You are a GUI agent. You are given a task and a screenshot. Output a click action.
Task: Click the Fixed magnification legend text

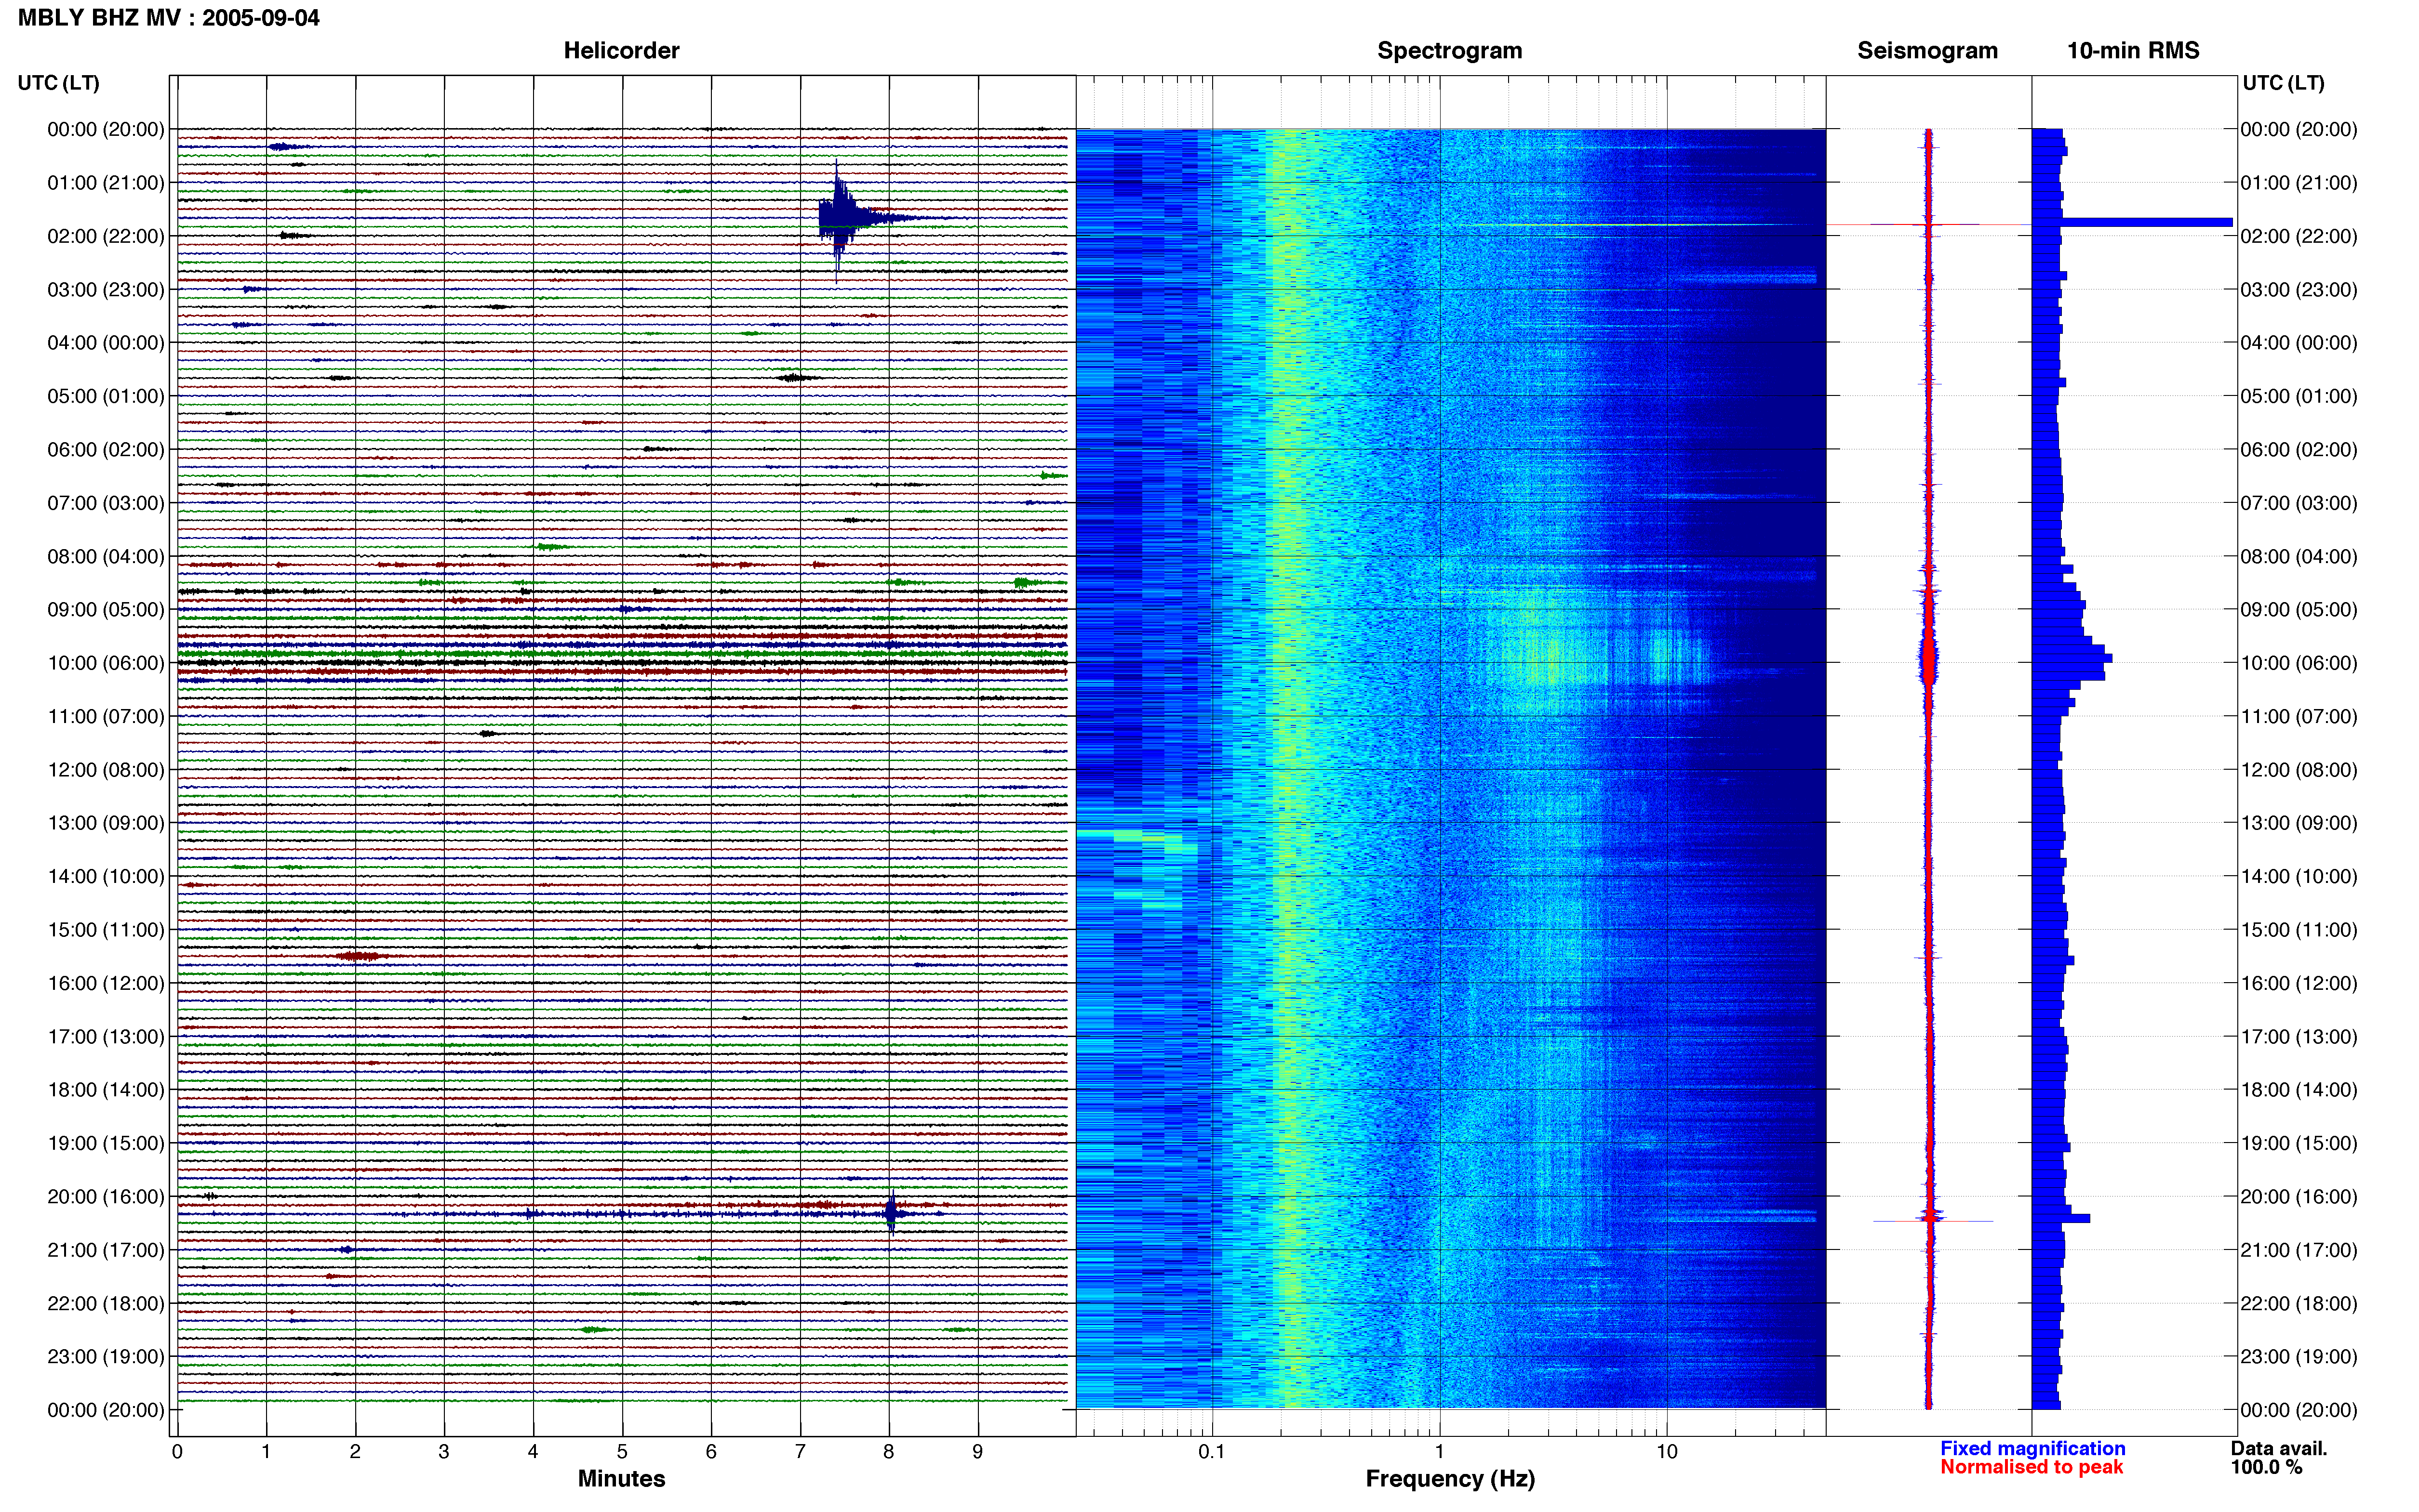click(x=2032, y=1448)
